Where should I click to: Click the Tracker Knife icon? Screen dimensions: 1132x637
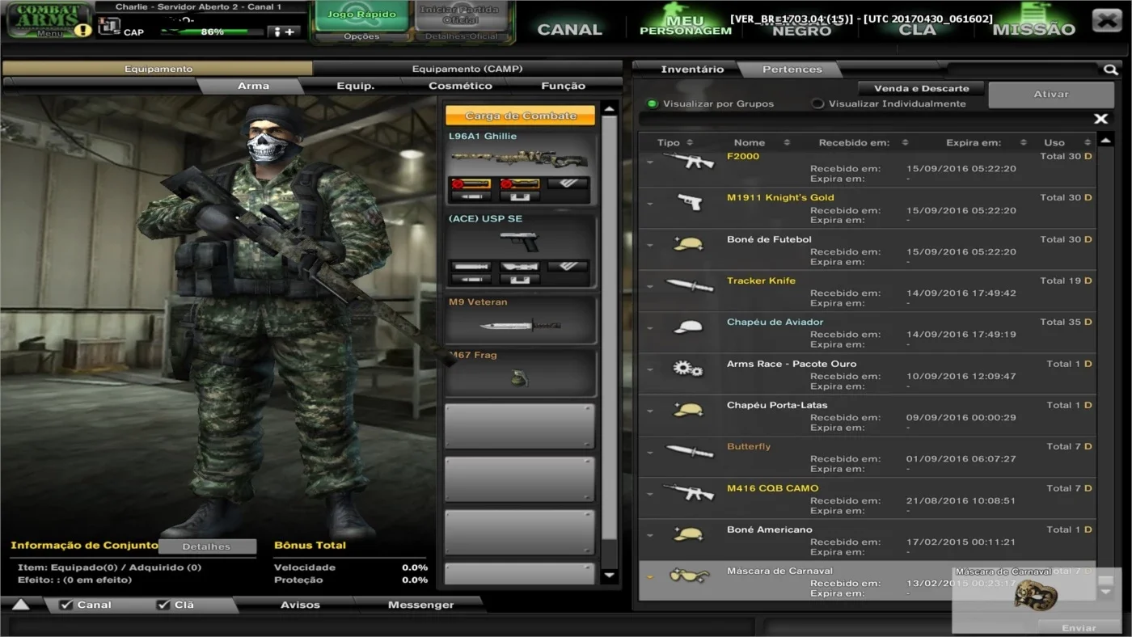click(689, 285)
